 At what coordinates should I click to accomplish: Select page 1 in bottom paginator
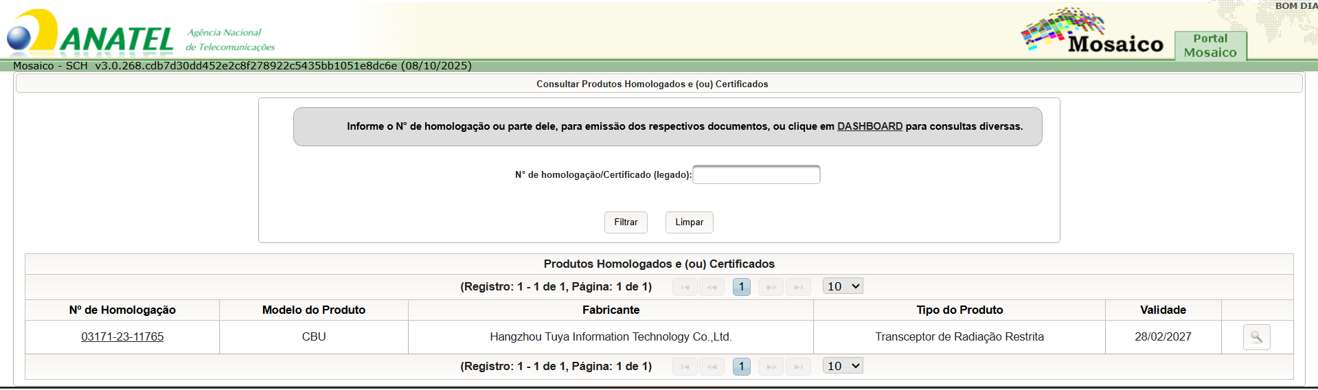click(x=741, y=367)
